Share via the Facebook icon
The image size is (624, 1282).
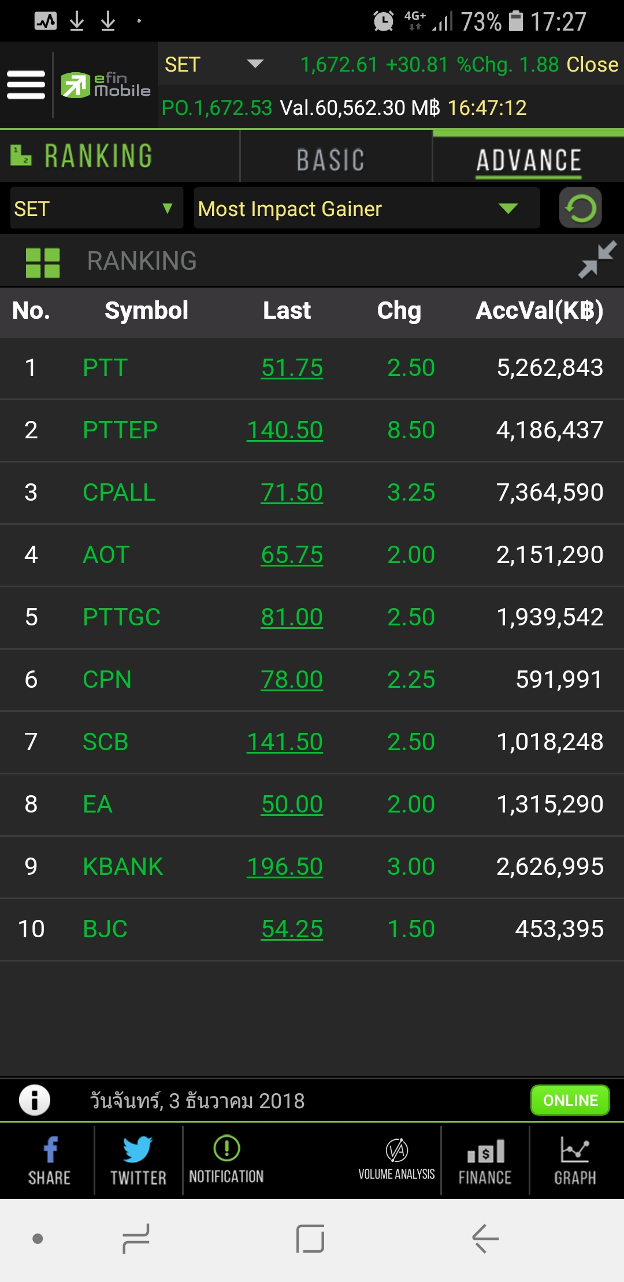point(50,1160)
